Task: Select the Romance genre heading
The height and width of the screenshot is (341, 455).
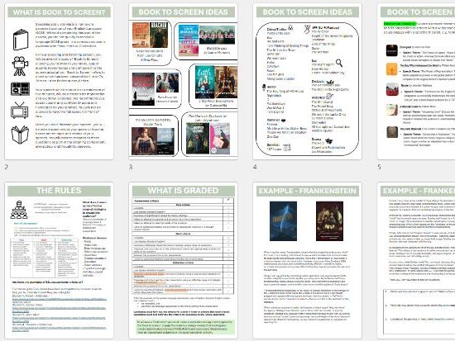Action: click(273, 121)
